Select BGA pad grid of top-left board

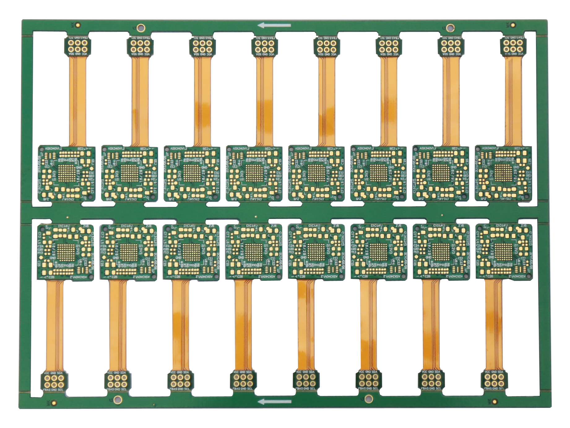[67, 173]
